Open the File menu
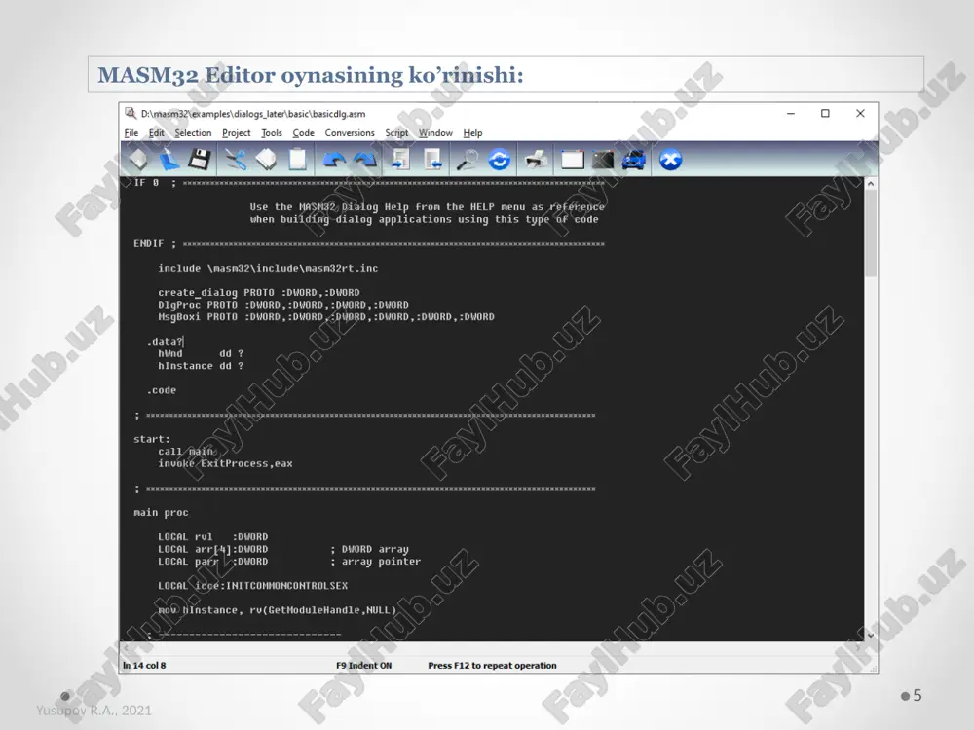The image size is (974, 730). tap(131, 132)
